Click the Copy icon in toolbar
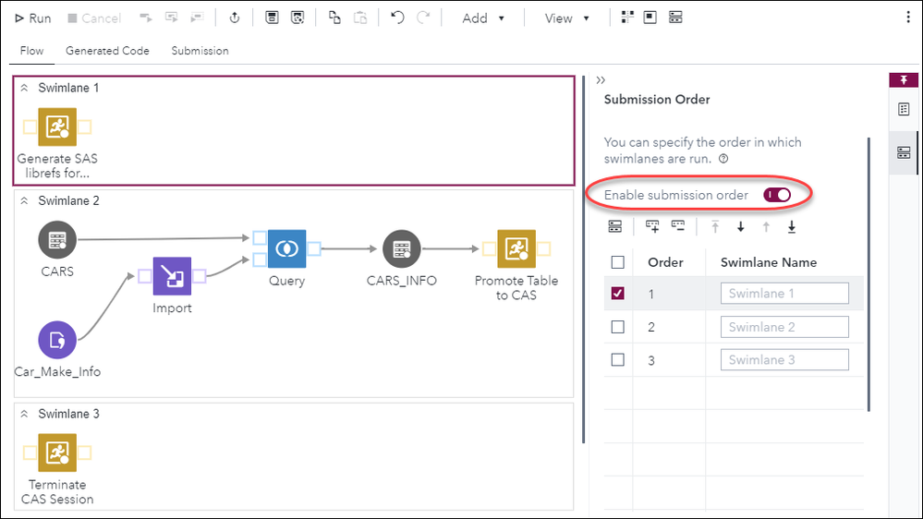923x519 pixels. 334,18
